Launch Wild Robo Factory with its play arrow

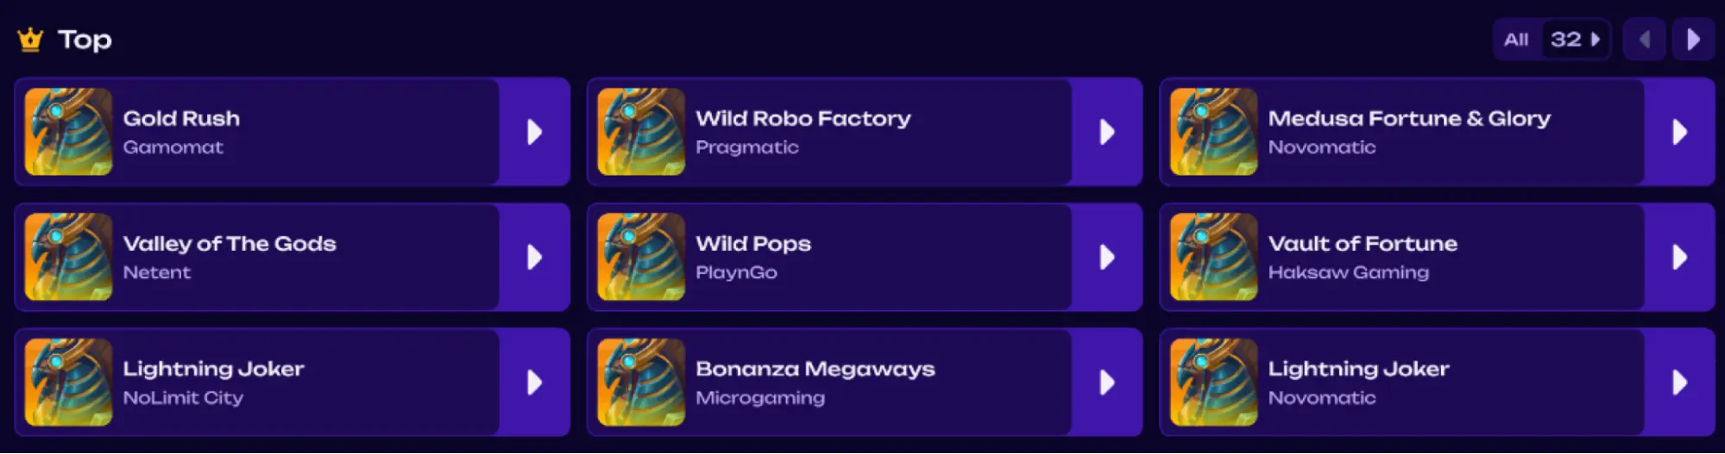coord(1106,132)
